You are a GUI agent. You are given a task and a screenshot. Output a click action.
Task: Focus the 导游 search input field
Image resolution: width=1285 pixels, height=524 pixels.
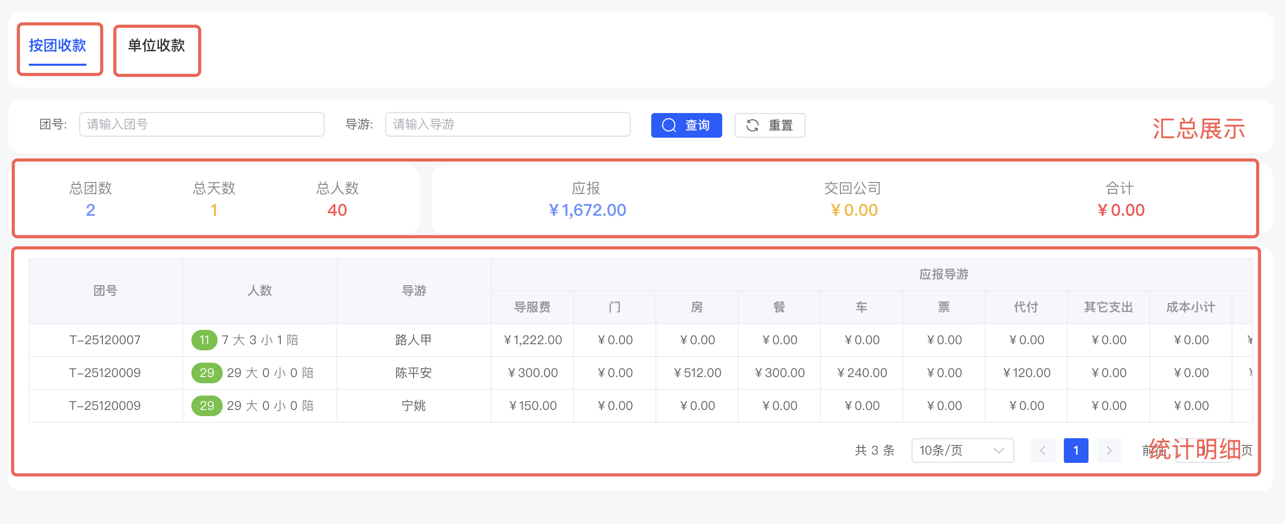click(507, 124)
